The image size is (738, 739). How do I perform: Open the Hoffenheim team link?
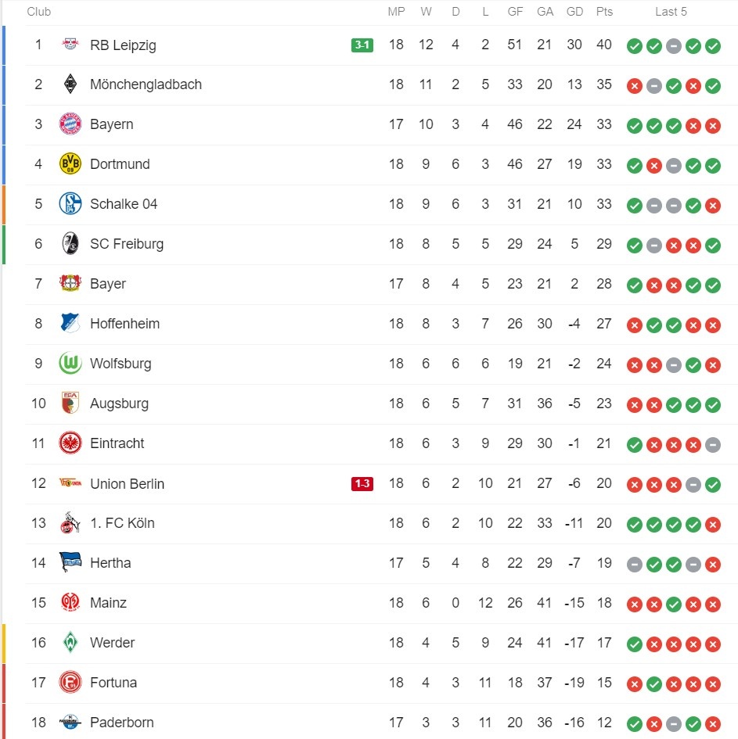(124, 324)
